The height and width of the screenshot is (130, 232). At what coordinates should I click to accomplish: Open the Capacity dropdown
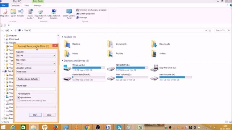[x=36, y=56]
